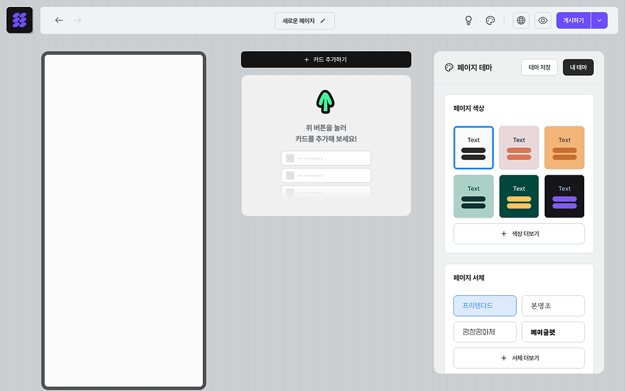
Task: Click the 테마 저장 button
Action: click(x=540, y=68)
